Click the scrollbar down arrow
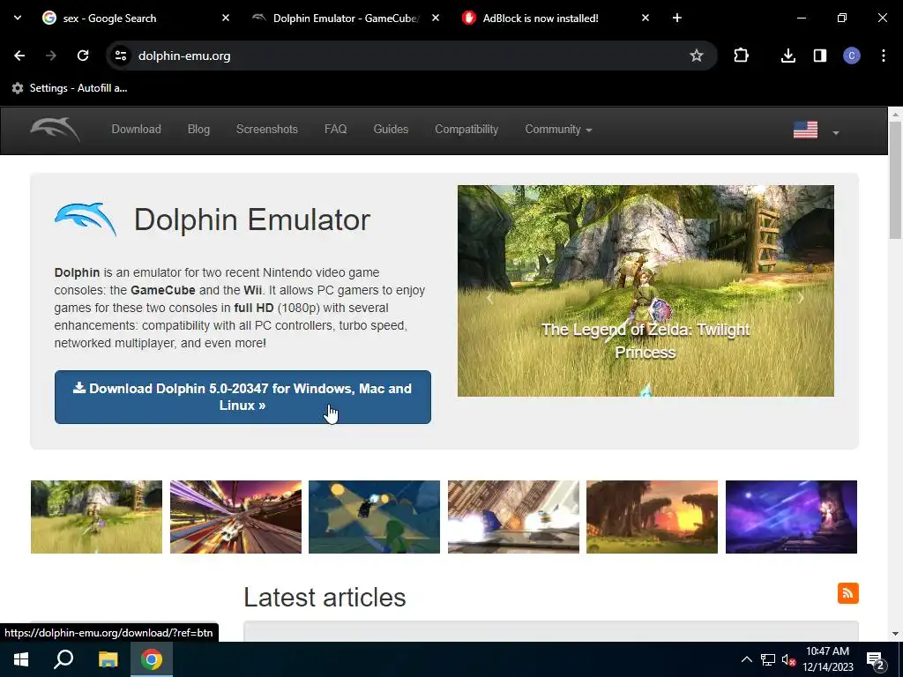 (895, 634)
